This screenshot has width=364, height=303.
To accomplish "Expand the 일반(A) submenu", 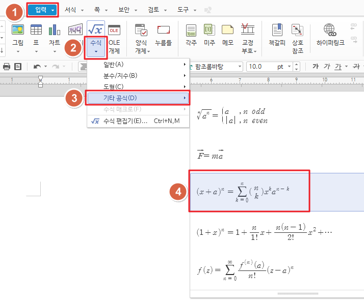I will (x=138, y=65).
